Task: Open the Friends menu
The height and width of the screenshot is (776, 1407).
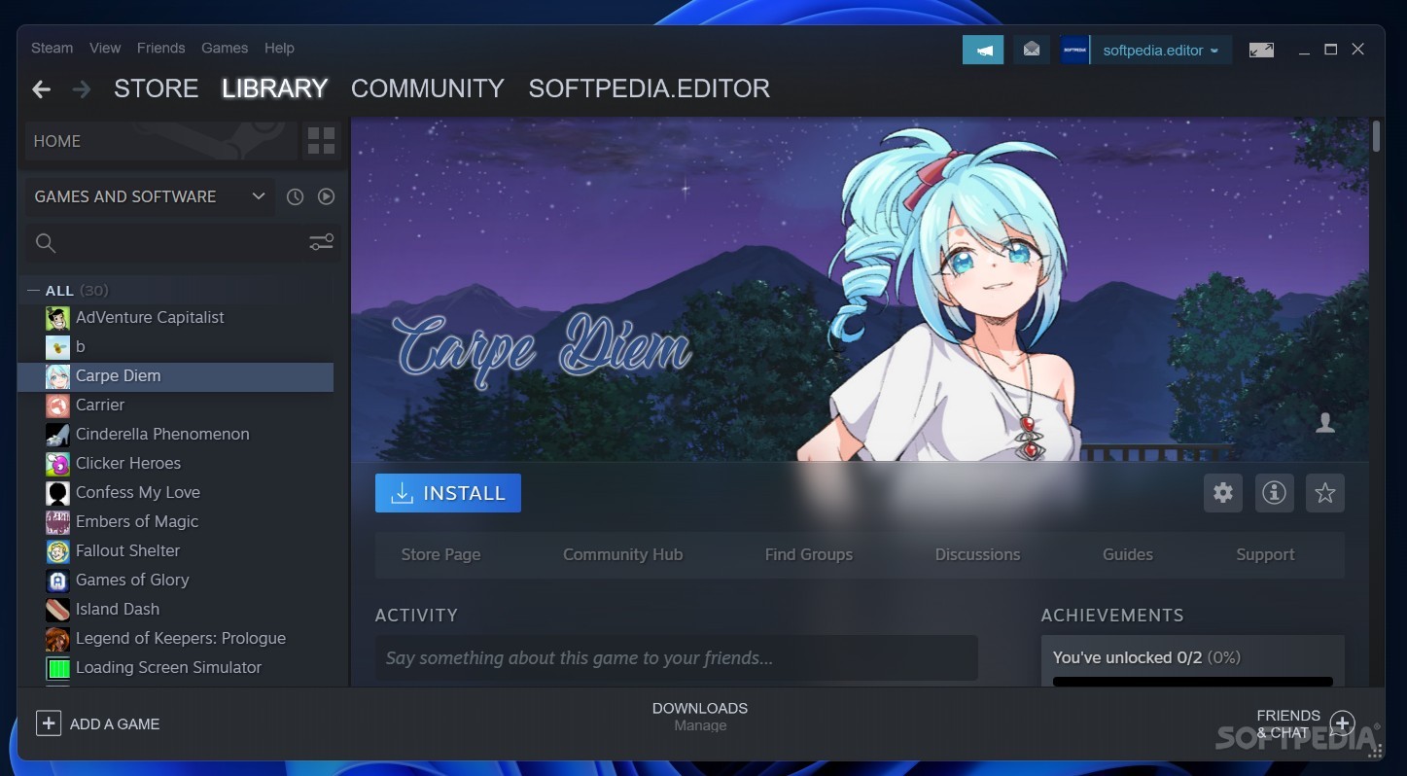Action: coord(160,48)
